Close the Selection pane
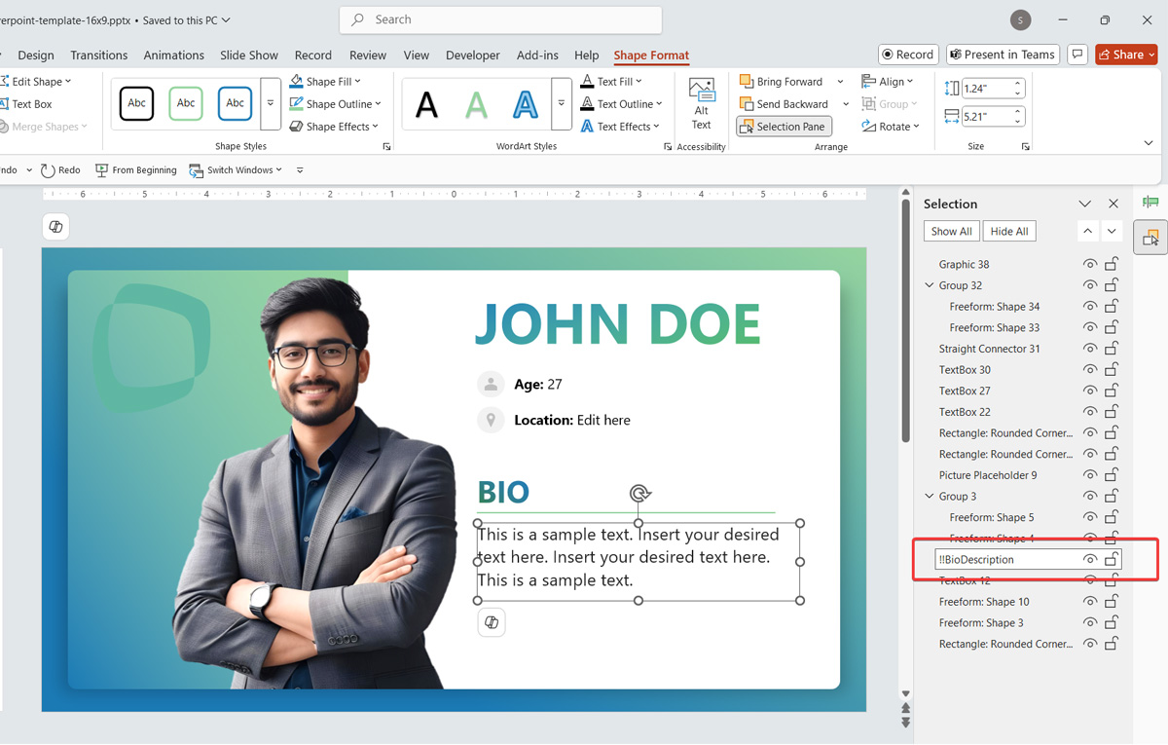Image resolution: width=1168 pixels, height=745 pixels. [x=1113, y=204]
